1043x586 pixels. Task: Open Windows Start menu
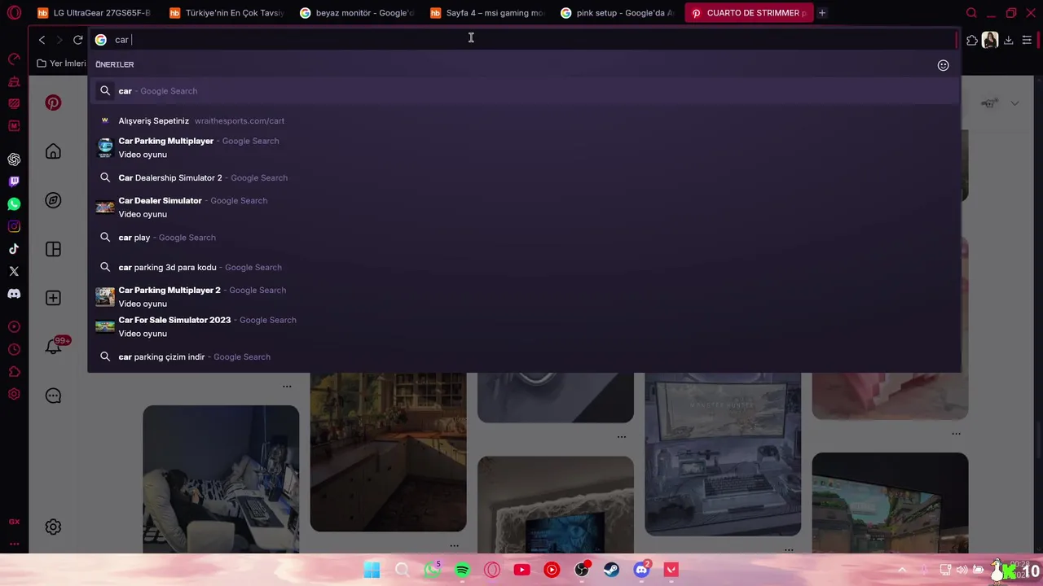tap(372, 570)
